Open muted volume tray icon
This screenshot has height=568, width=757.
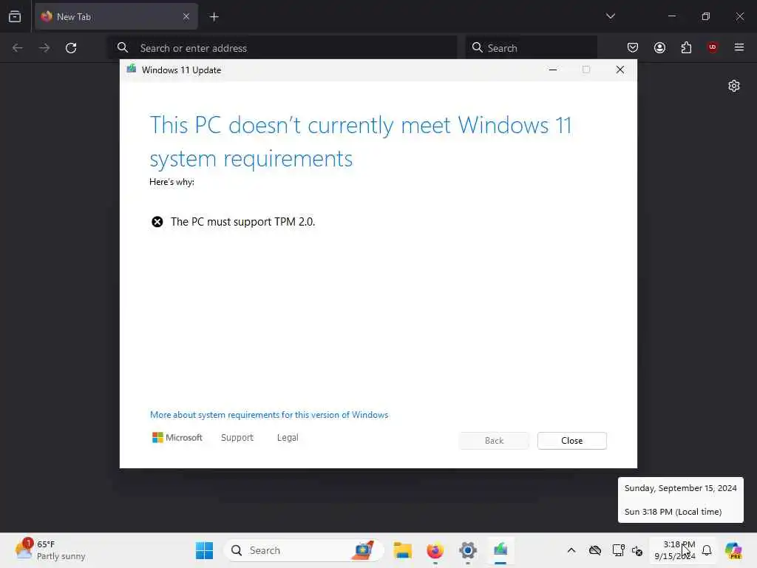point(637,550)
